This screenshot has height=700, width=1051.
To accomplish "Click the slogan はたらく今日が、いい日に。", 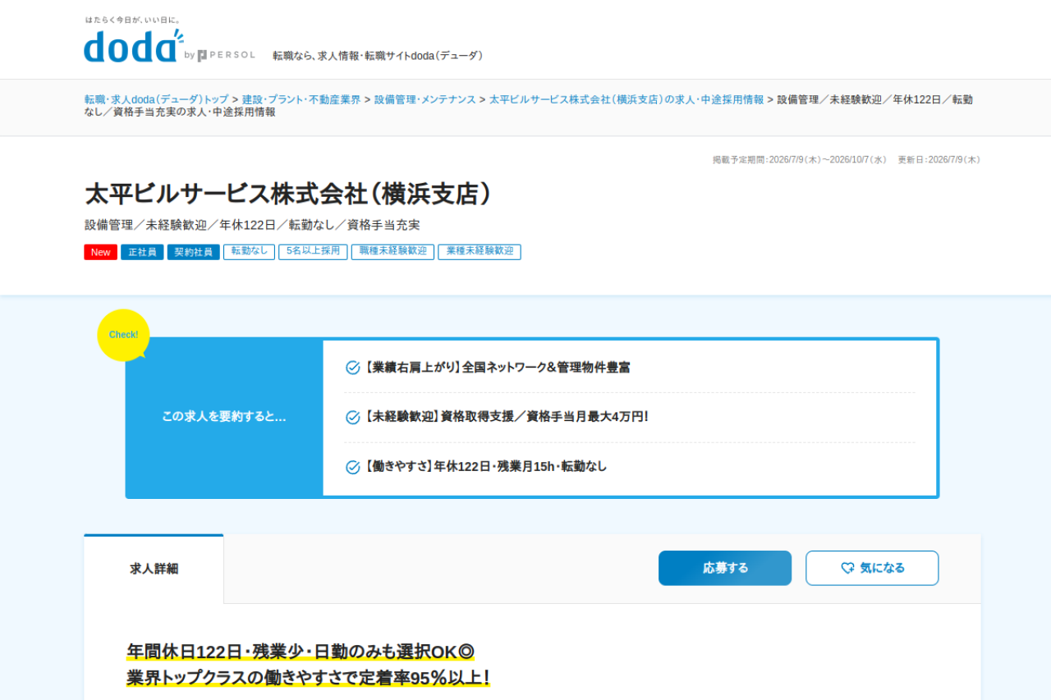I will (x=132, y=20).
